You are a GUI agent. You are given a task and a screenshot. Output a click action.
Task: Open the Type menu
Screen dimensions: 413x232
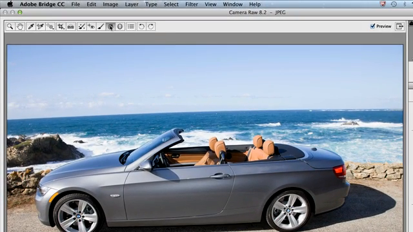(151, 5)
